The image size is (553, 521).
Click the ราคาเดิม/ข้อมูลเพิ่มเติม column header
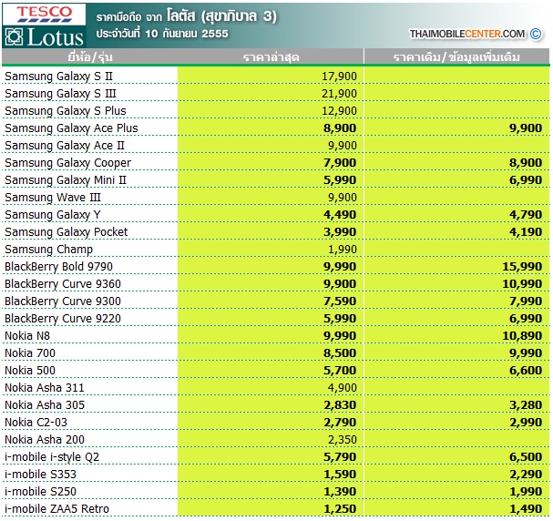tap(456, 57)
